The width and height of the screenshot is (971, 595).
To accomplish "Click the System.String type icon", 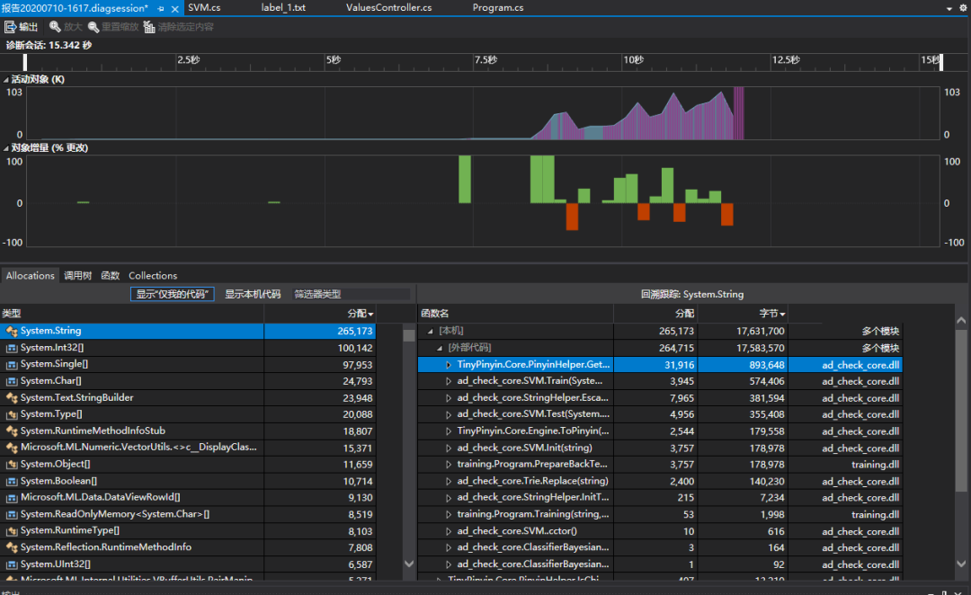I will pos(12,331).
